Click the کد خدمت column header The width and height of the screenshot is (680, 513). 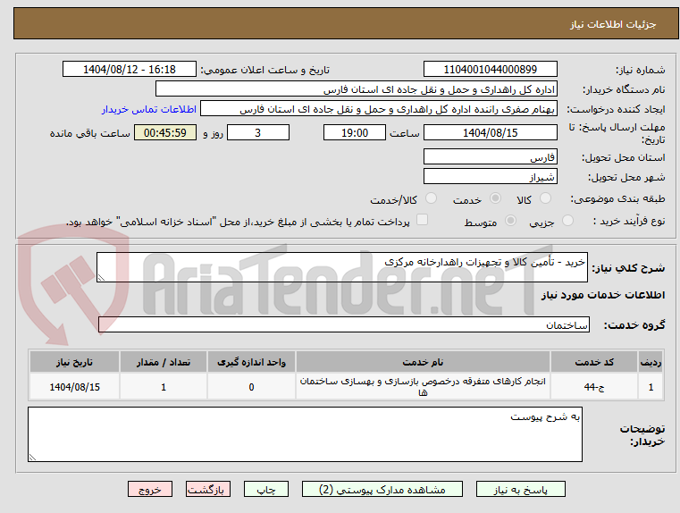pos(594,362)
